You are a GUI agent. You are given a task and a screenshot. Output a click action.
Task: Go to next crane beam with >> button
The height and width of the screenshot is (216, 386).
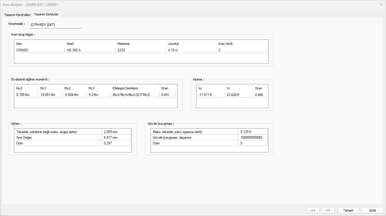click(328, 210)
